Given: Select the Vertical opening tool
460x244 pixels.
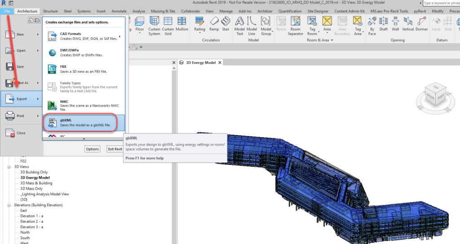Looking at the screenshot, I should coord(408,24).
